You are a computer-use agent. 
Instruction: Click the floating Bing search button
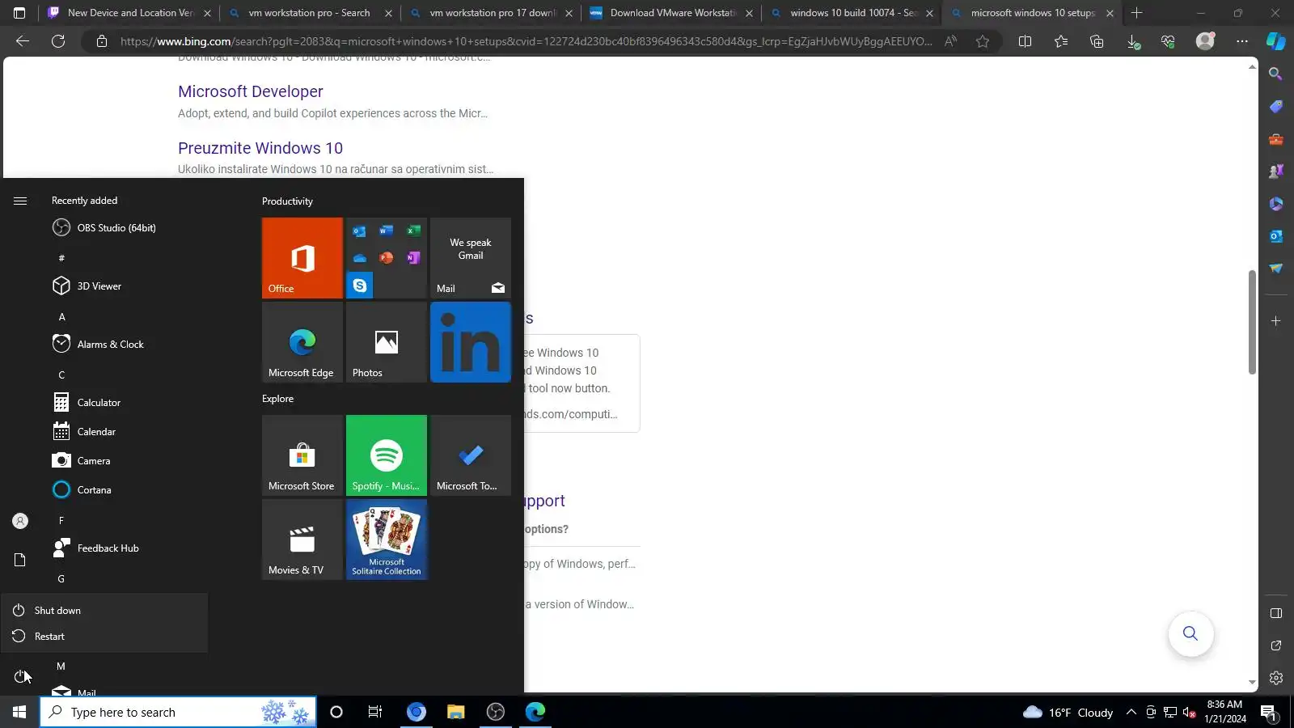1190,633
